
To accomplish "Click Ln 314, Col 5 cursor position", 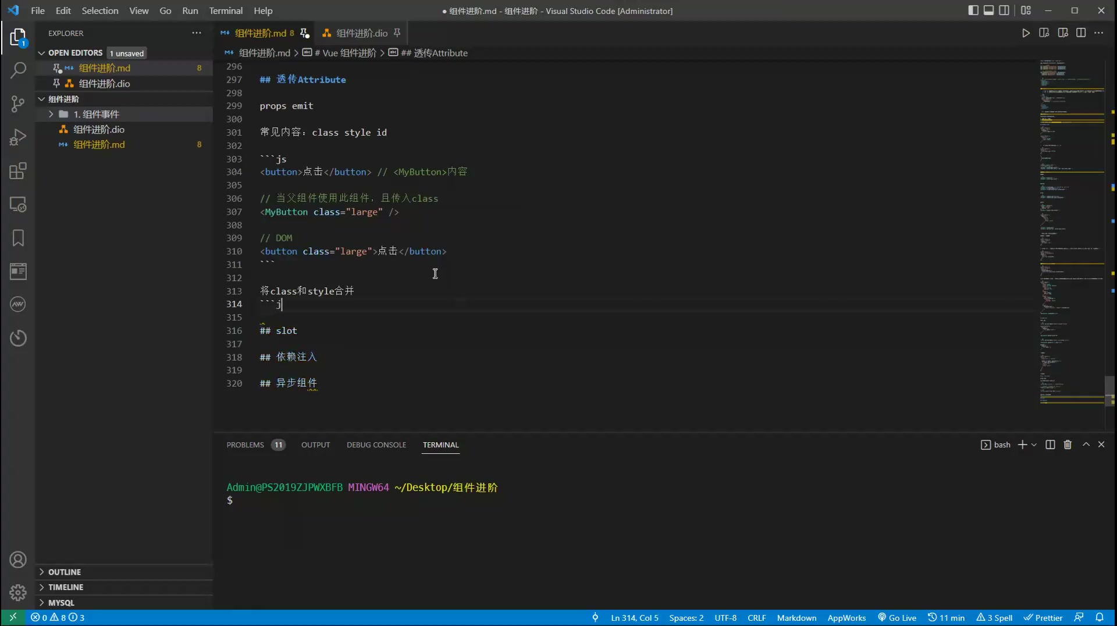I will 635,617.
